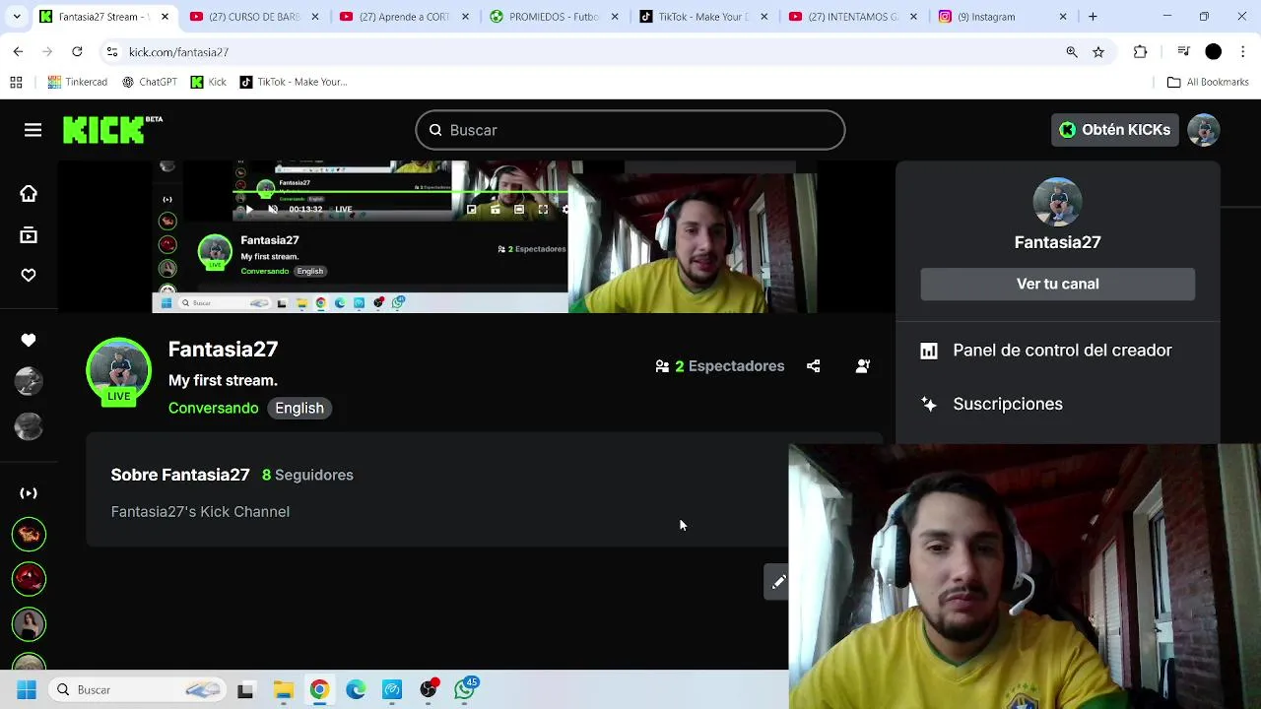Open OBS Studio from the taskbar
Image resolution: width=1261 pixels, height=709 pixels.
pos(429,690)
